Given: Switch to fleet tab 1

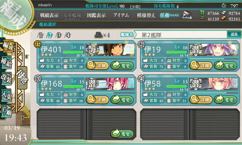Looking at the screenshot, I should (41, 35).
